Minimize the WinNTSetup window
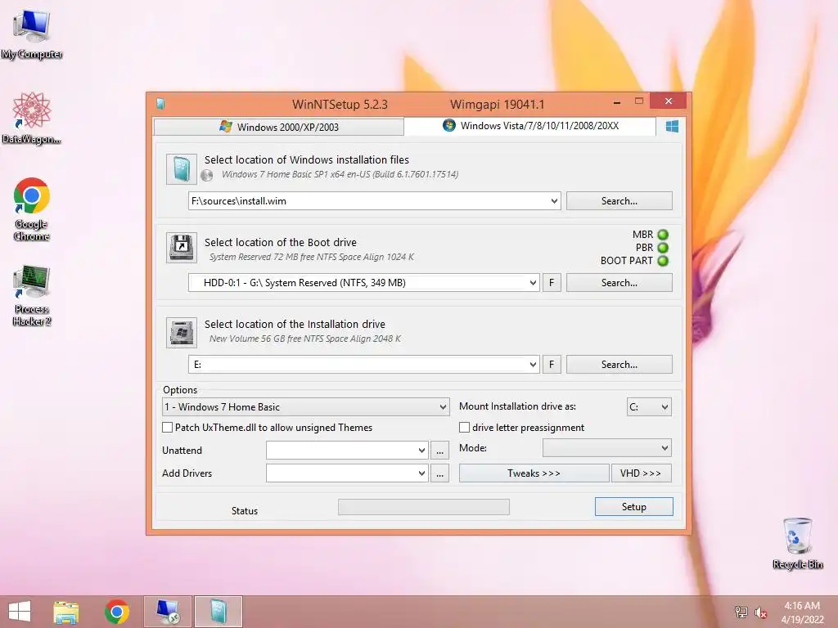The height and width of the screenshot is (628, 838). tap(617, 101)
